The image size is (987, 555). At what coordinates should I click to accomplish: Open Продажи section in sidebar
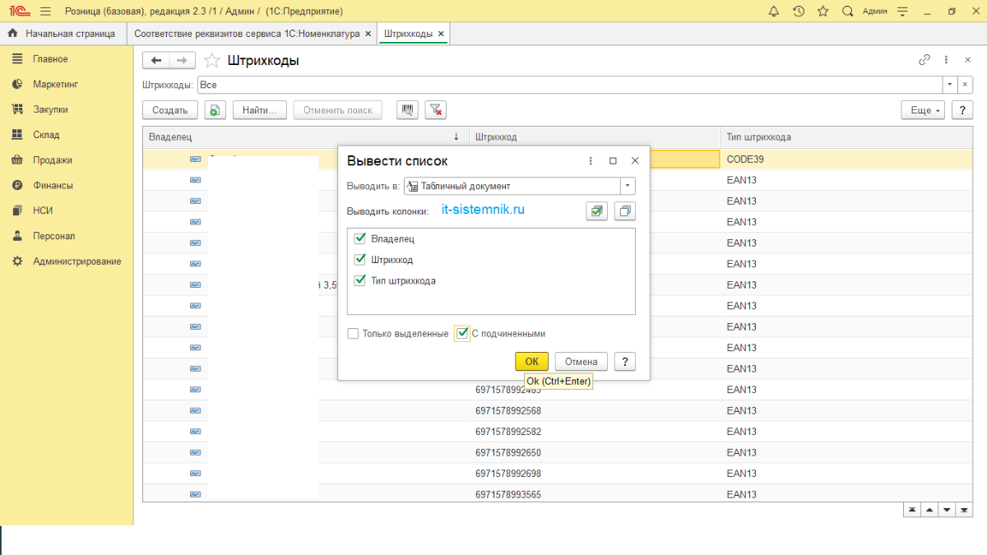(53, 160)
